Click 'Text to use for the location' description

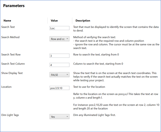[89, 87]
